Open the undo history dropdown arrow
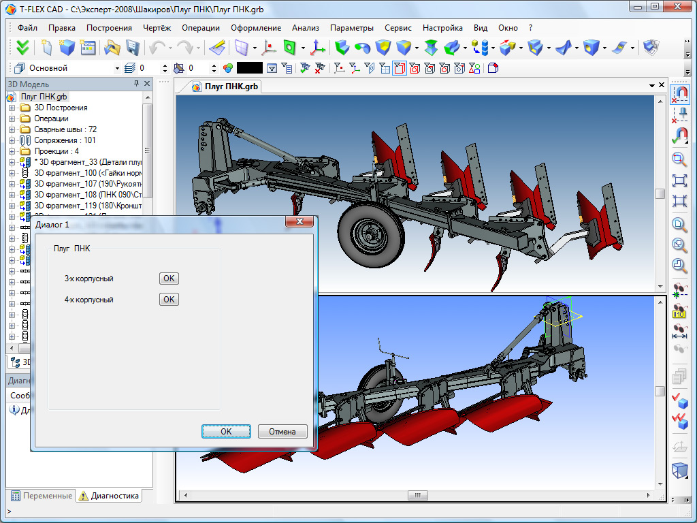Image resolution: width=697 pixels, height=523 pixels. (x=169, y=48)
